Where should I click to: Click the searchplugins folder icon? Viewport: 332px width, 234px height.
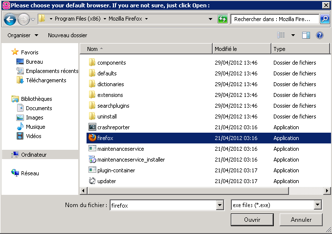point(92,106)
